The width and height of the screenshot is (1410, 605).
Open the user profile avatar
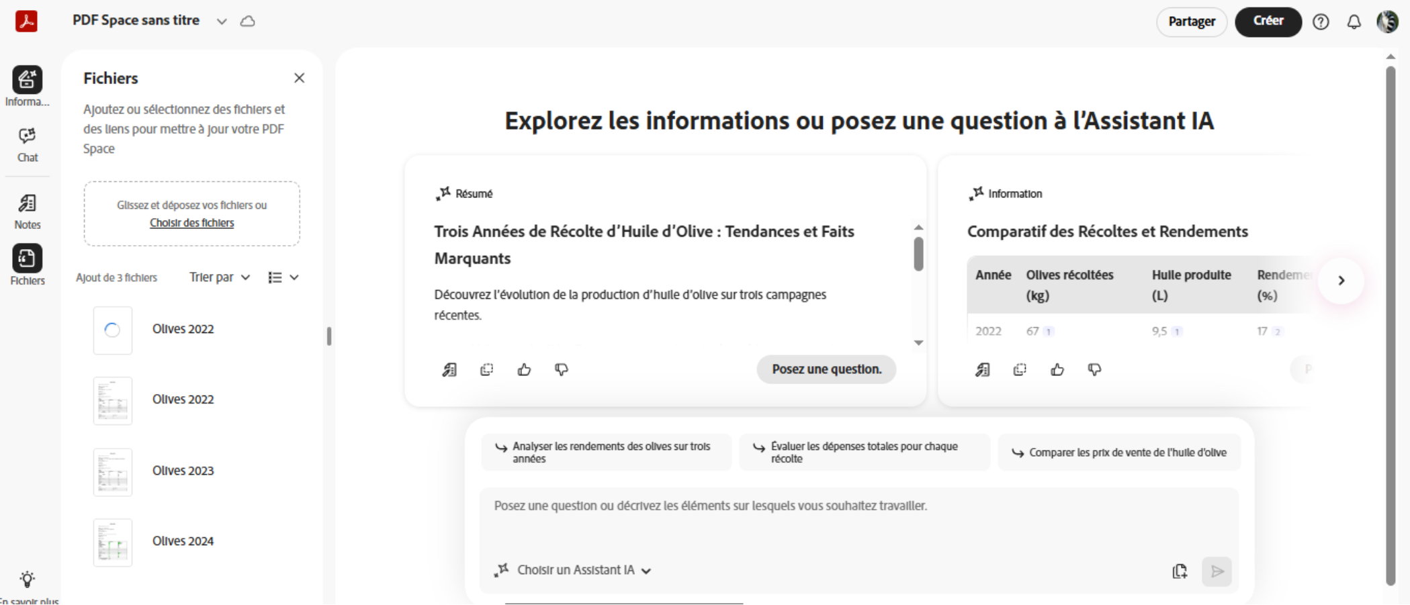click(x=1388, y=21)
